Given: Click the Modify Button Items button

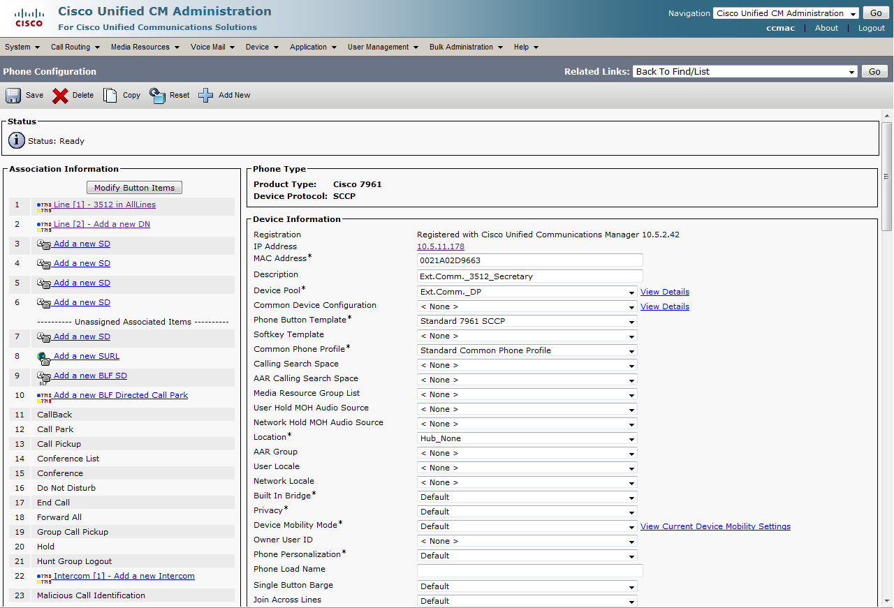Looking at the screenshot, I should click(x=135, y=188).
